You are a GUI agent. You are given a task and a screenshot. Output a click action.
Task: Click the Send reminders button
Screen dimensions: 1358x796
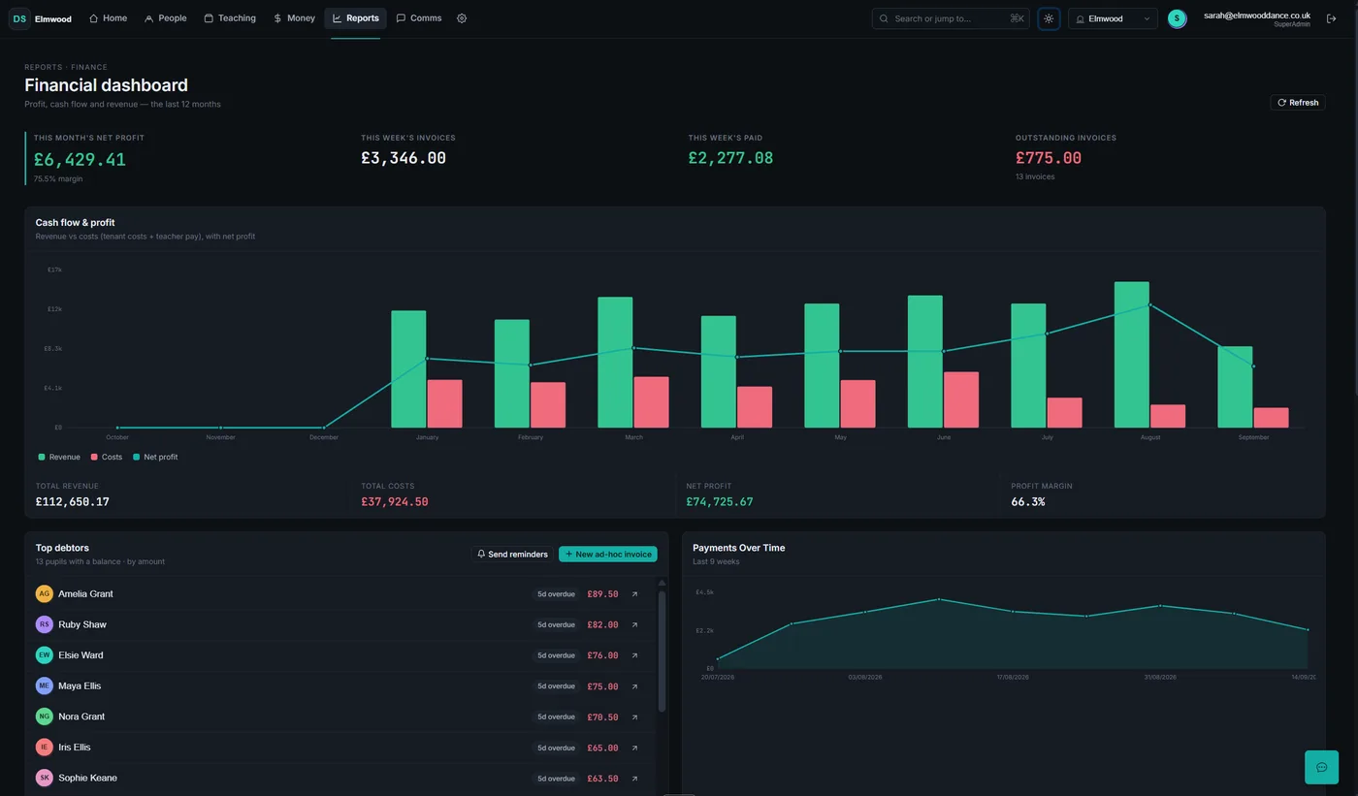click(x=513, y=555)
